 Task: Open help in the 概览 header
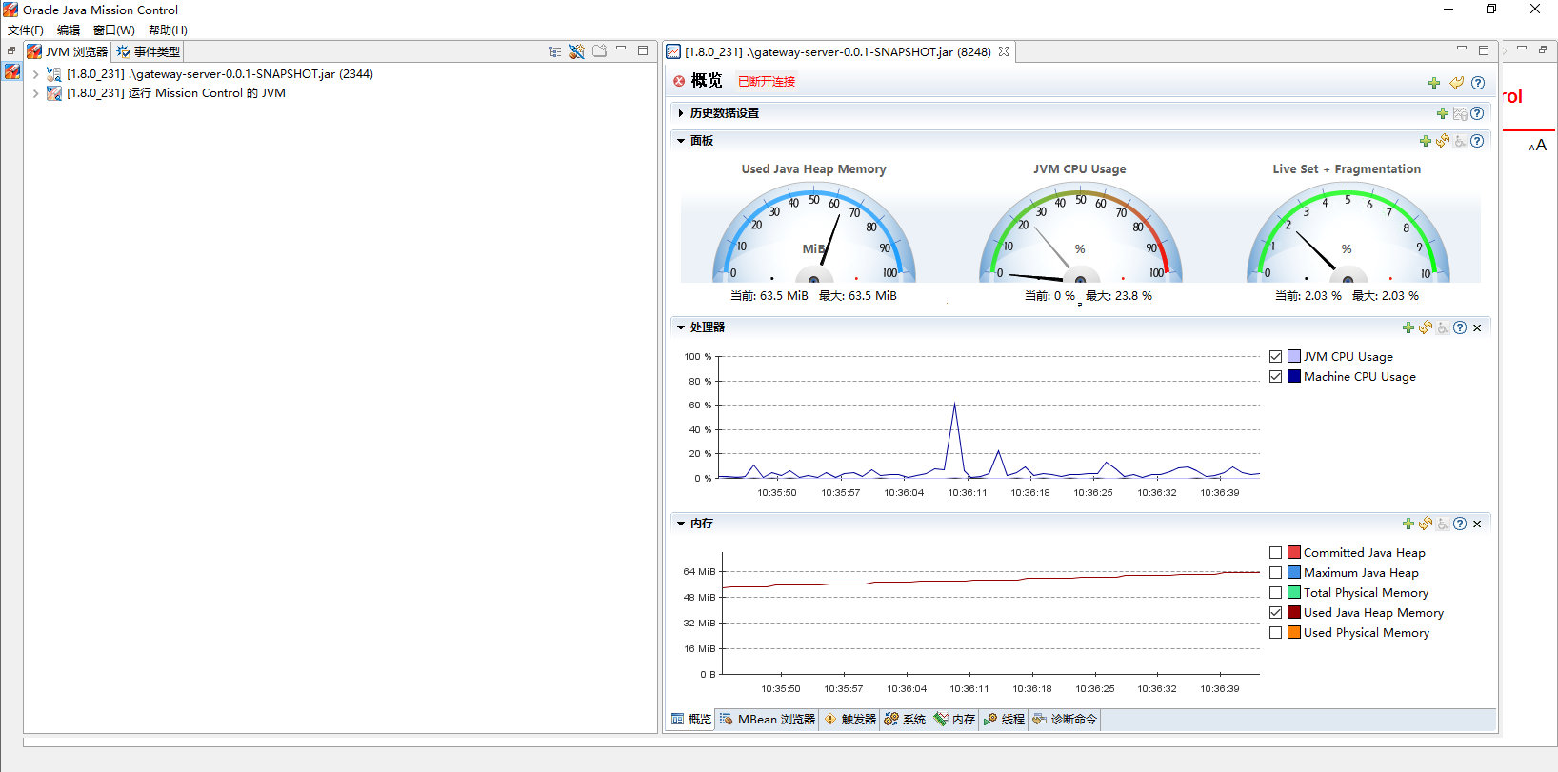[x=1478, y=83]
